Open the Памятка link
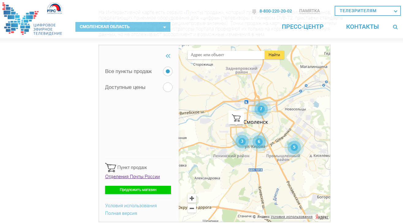The width and height of the screenshot is (403, 224). [x=310, y=11]
